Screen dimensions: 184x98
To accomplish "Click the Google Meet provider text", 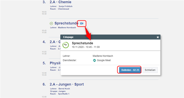I will coord(104,60).
